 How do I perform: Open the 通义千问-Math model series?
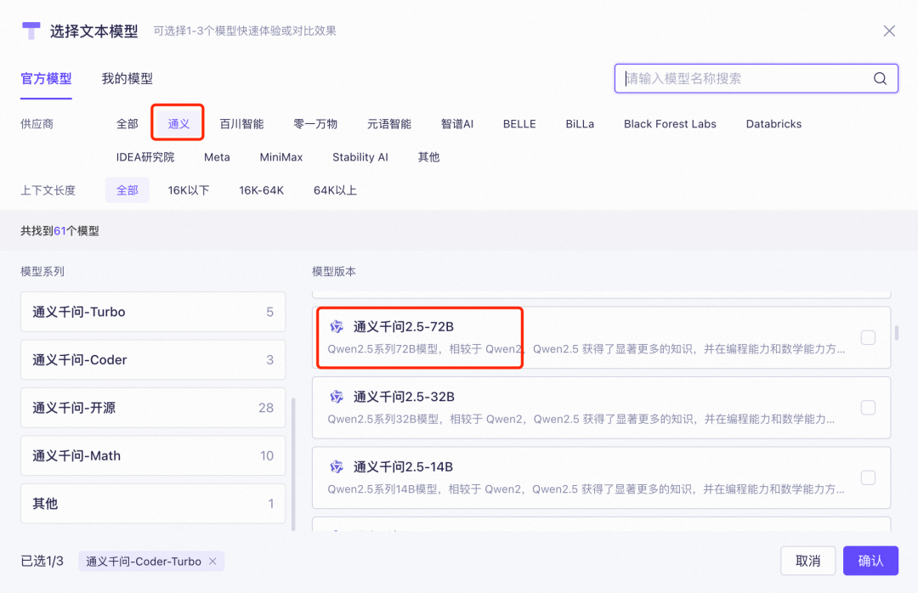click(x=153, y=455)
